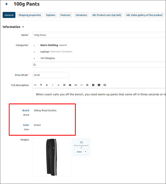Open dropdown arrow beside Select images button
The width and height of the screenshot is (166, 184).
click(x=86, y=152)
